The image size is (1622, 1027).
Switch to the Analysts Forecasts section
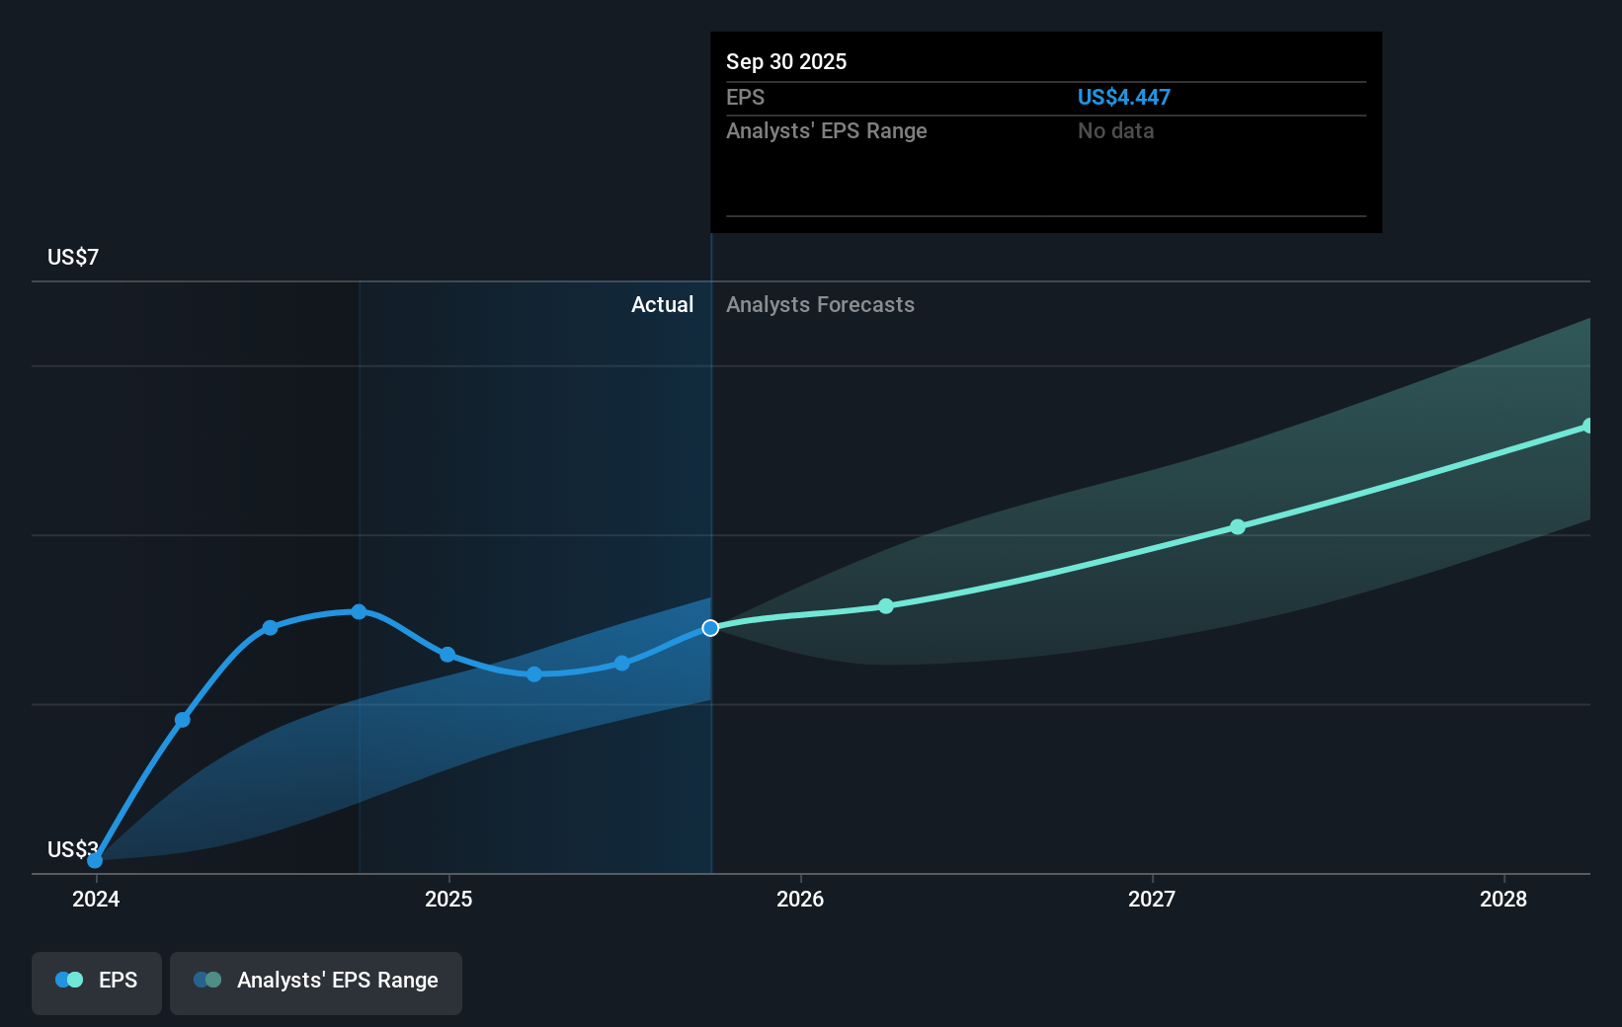820,304
